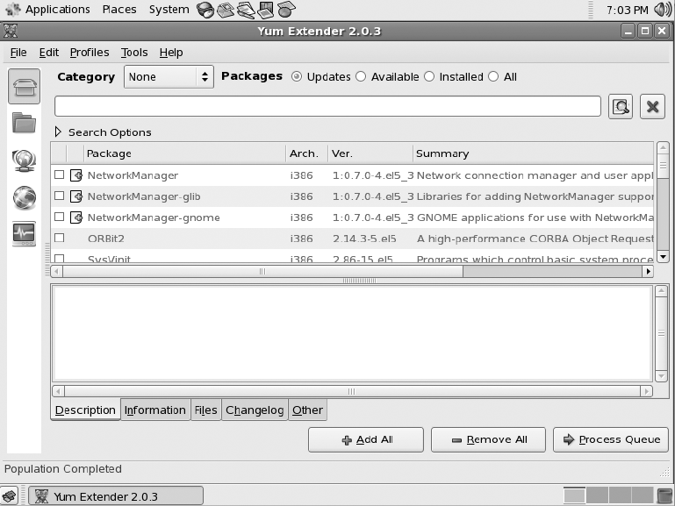Click the Yum Extender 2.0.3 taskbar button

[116, 496]
